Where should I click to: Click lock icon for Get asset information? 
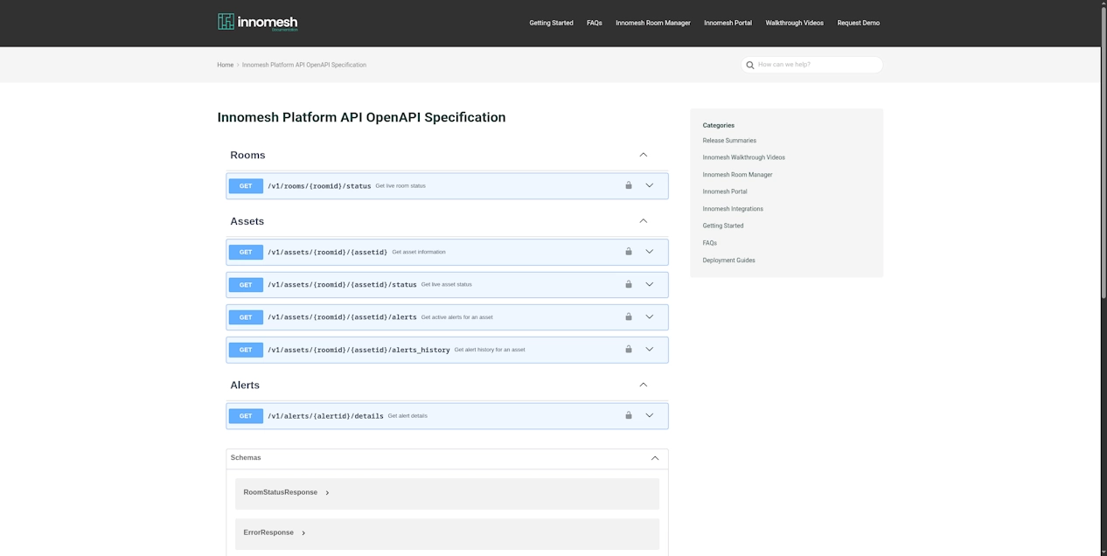pos(628,252)
